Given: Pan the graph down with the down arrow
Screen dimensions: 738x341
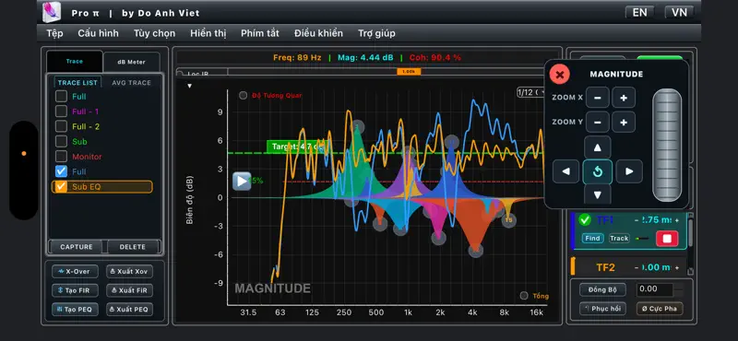Looking at the screenshot, I should 597,194.
